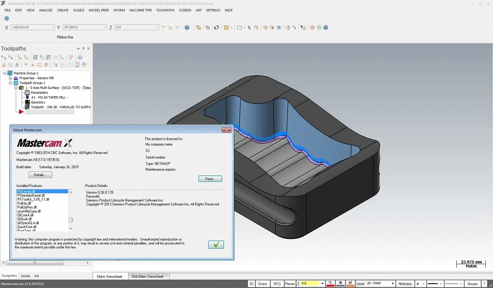Toggle the red-underlined status bar icon
This screenshot has width=493, height=288.
[330, 284]
